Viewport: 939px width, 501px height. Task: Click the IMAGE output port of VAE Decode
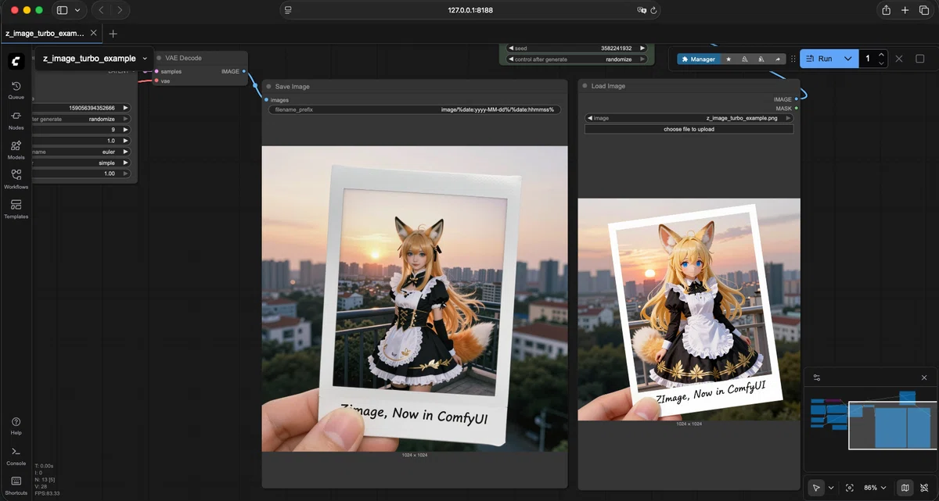pyautogui.click(x=243, y=71)
